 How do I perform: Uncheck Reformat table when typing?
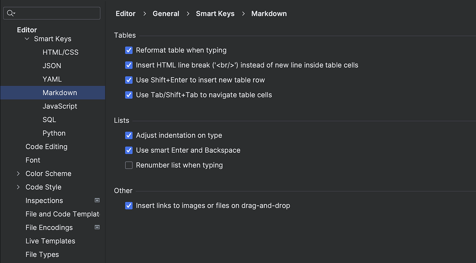coord(129,50)
